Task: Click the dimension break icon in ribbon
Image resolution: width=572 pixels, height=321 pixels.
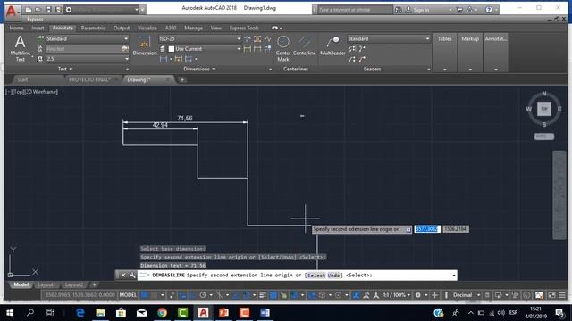Action: (248, 38)
